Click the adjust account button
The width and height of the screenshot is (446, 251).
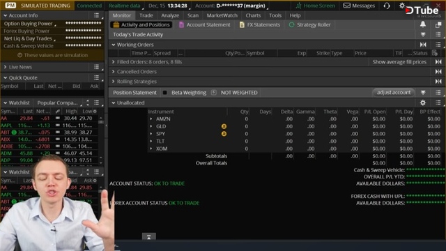pos(393,92)
